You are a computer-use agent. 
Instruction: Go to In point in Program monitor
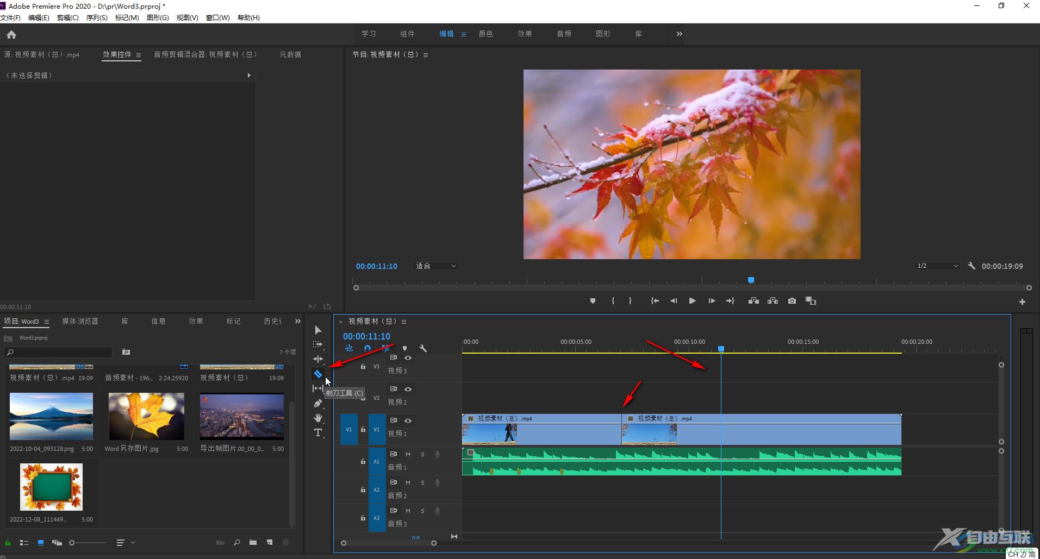655,301
